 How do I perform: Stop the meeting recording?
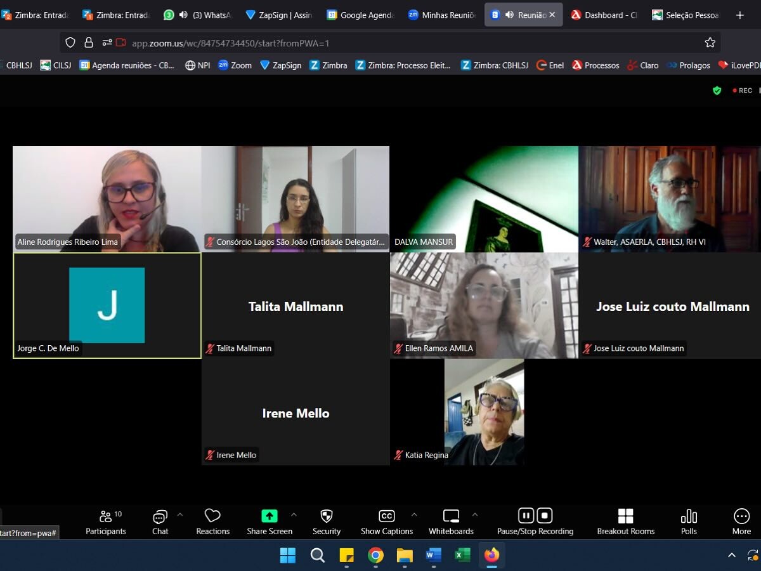point(545,515)
